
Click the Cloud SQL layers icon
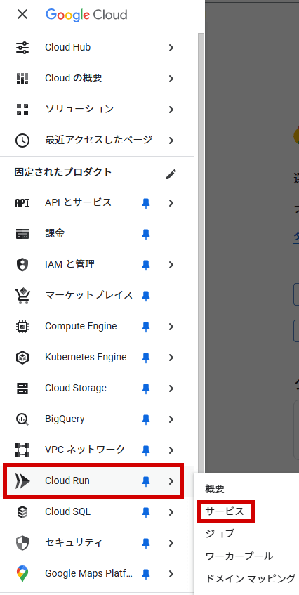tap(22, 512)
